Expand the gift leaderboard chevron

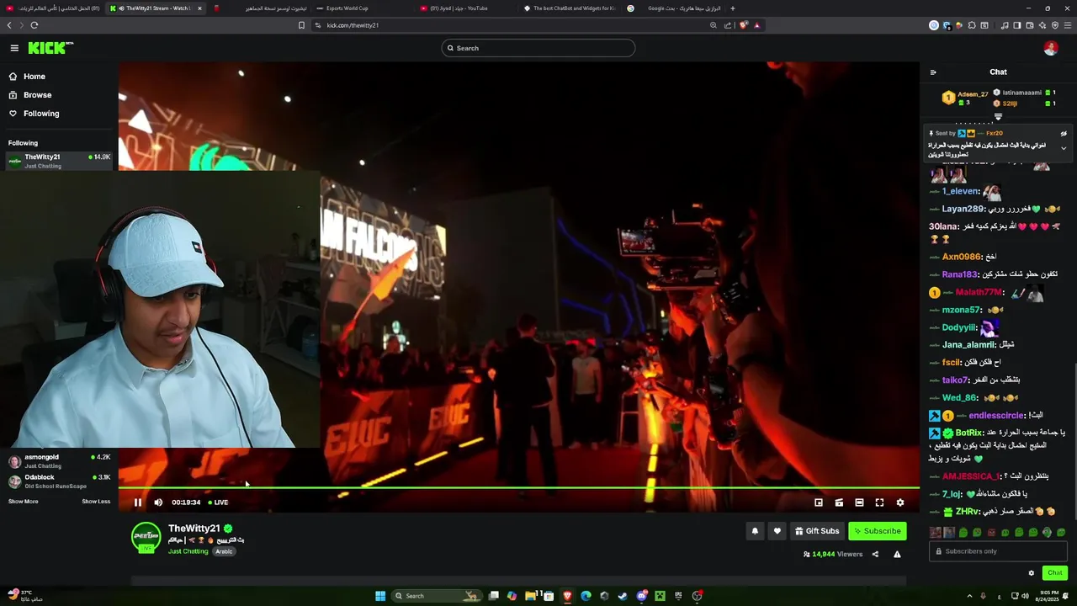[998, 117]
